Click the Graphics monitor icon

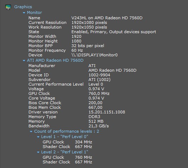8,7
